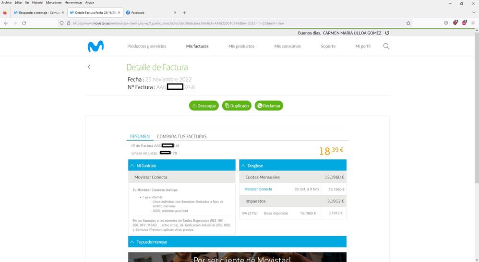479x262 pixels.
Task: Open Mis consumos in the navigation menu
Action: coord(287,47)
